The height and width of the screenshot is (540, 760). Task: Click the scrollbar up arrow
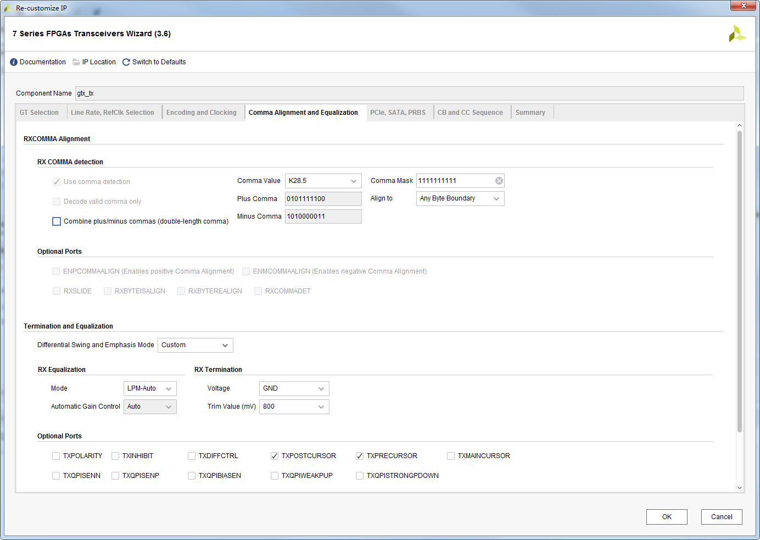tap(739, 126)
